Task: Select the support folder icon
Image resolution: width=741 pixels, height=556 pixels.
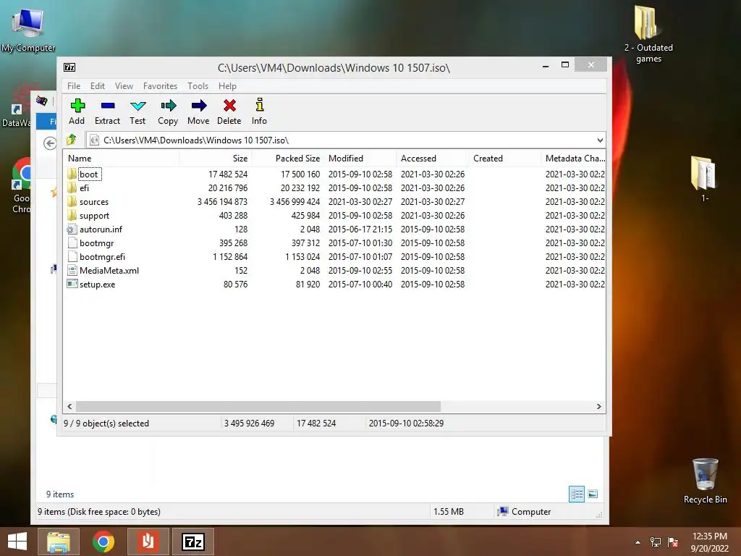Action: coord(72,215)
